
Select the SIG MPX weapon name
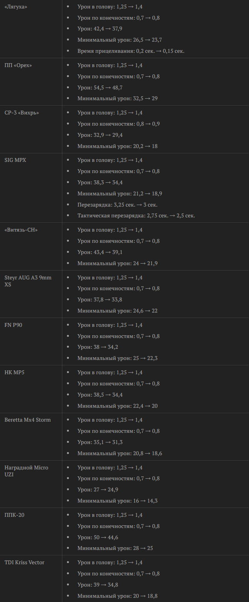[x=15, y=160]
